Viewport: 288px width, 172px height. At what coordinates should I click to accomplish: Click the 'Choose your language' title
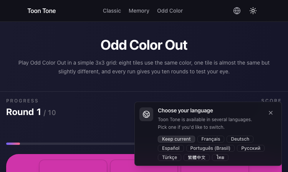[185, 110]
